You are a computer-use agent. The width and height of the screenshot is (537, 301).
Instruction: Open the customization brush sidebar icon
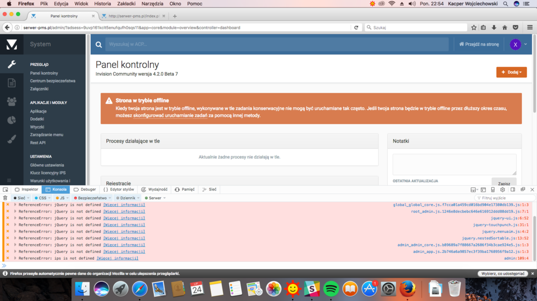coord(11,139)
